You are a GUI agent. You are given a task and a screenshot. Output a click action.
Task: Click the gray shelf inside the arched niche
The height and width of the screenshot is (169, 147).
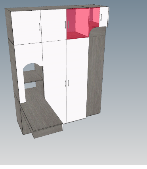pos(32,76)
